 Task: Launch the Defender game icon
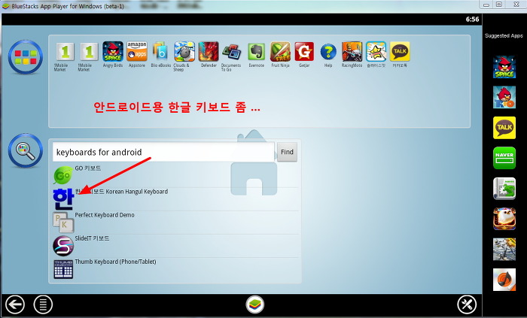point(209,52)
